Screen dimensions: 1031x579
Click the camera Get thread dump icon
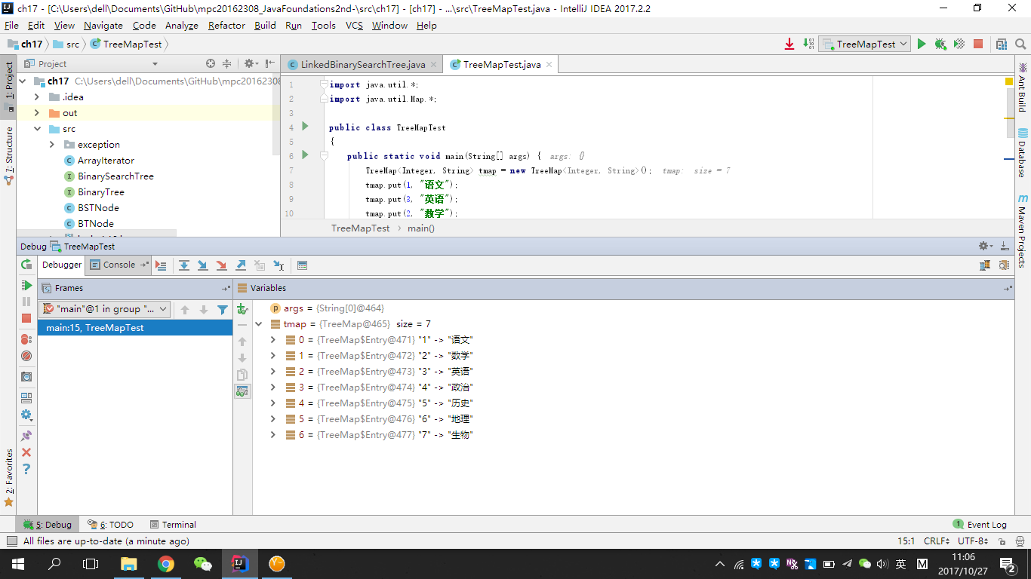point(26,376)
